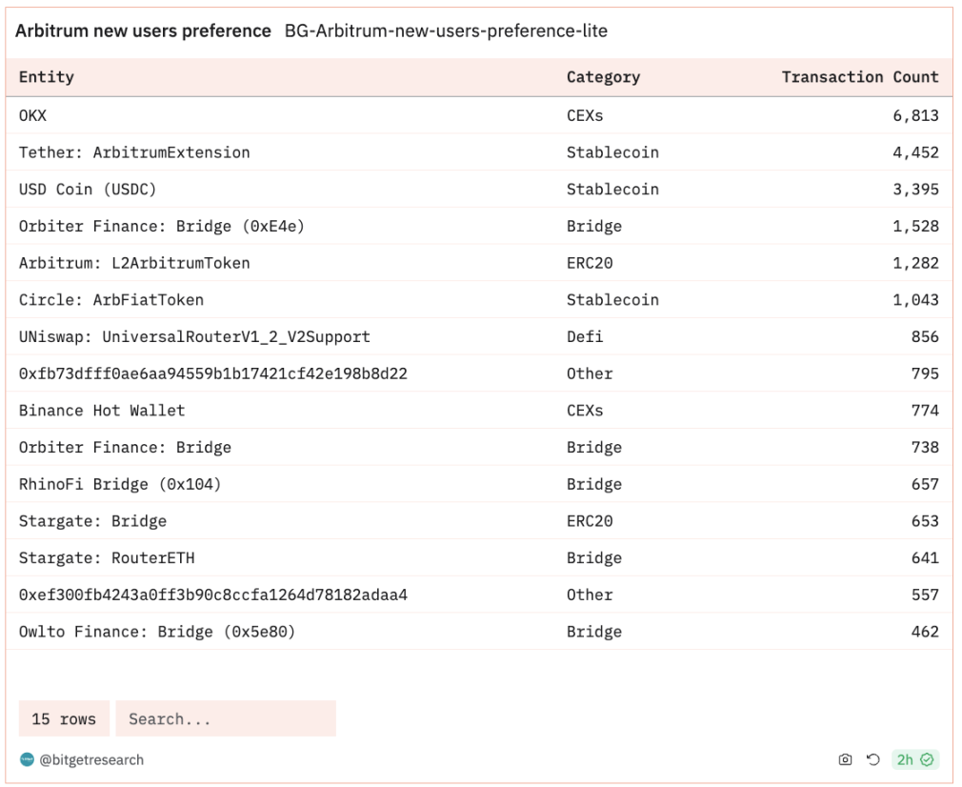Click the Bridge category in Orbiter Finance (0xE4e) row

click(x=594, y=226)
